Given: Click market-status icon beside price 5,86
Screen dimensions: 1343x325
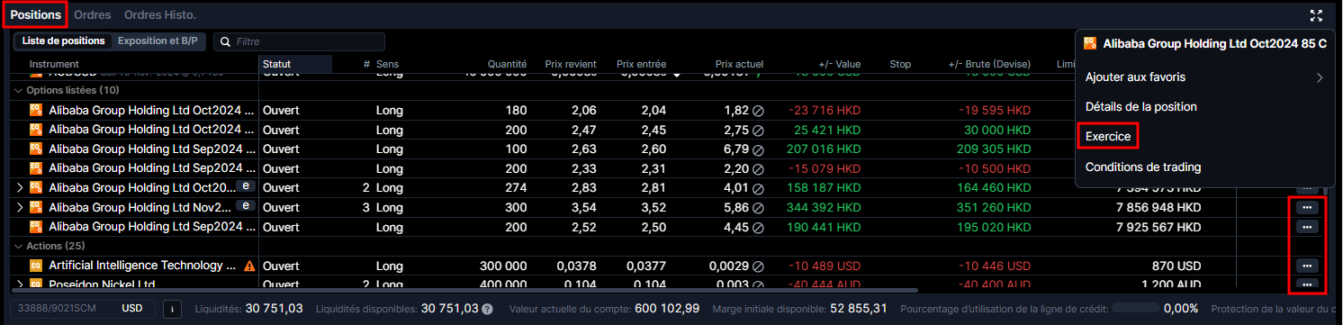Looking at the screenshot, I should tap(759, 207).
